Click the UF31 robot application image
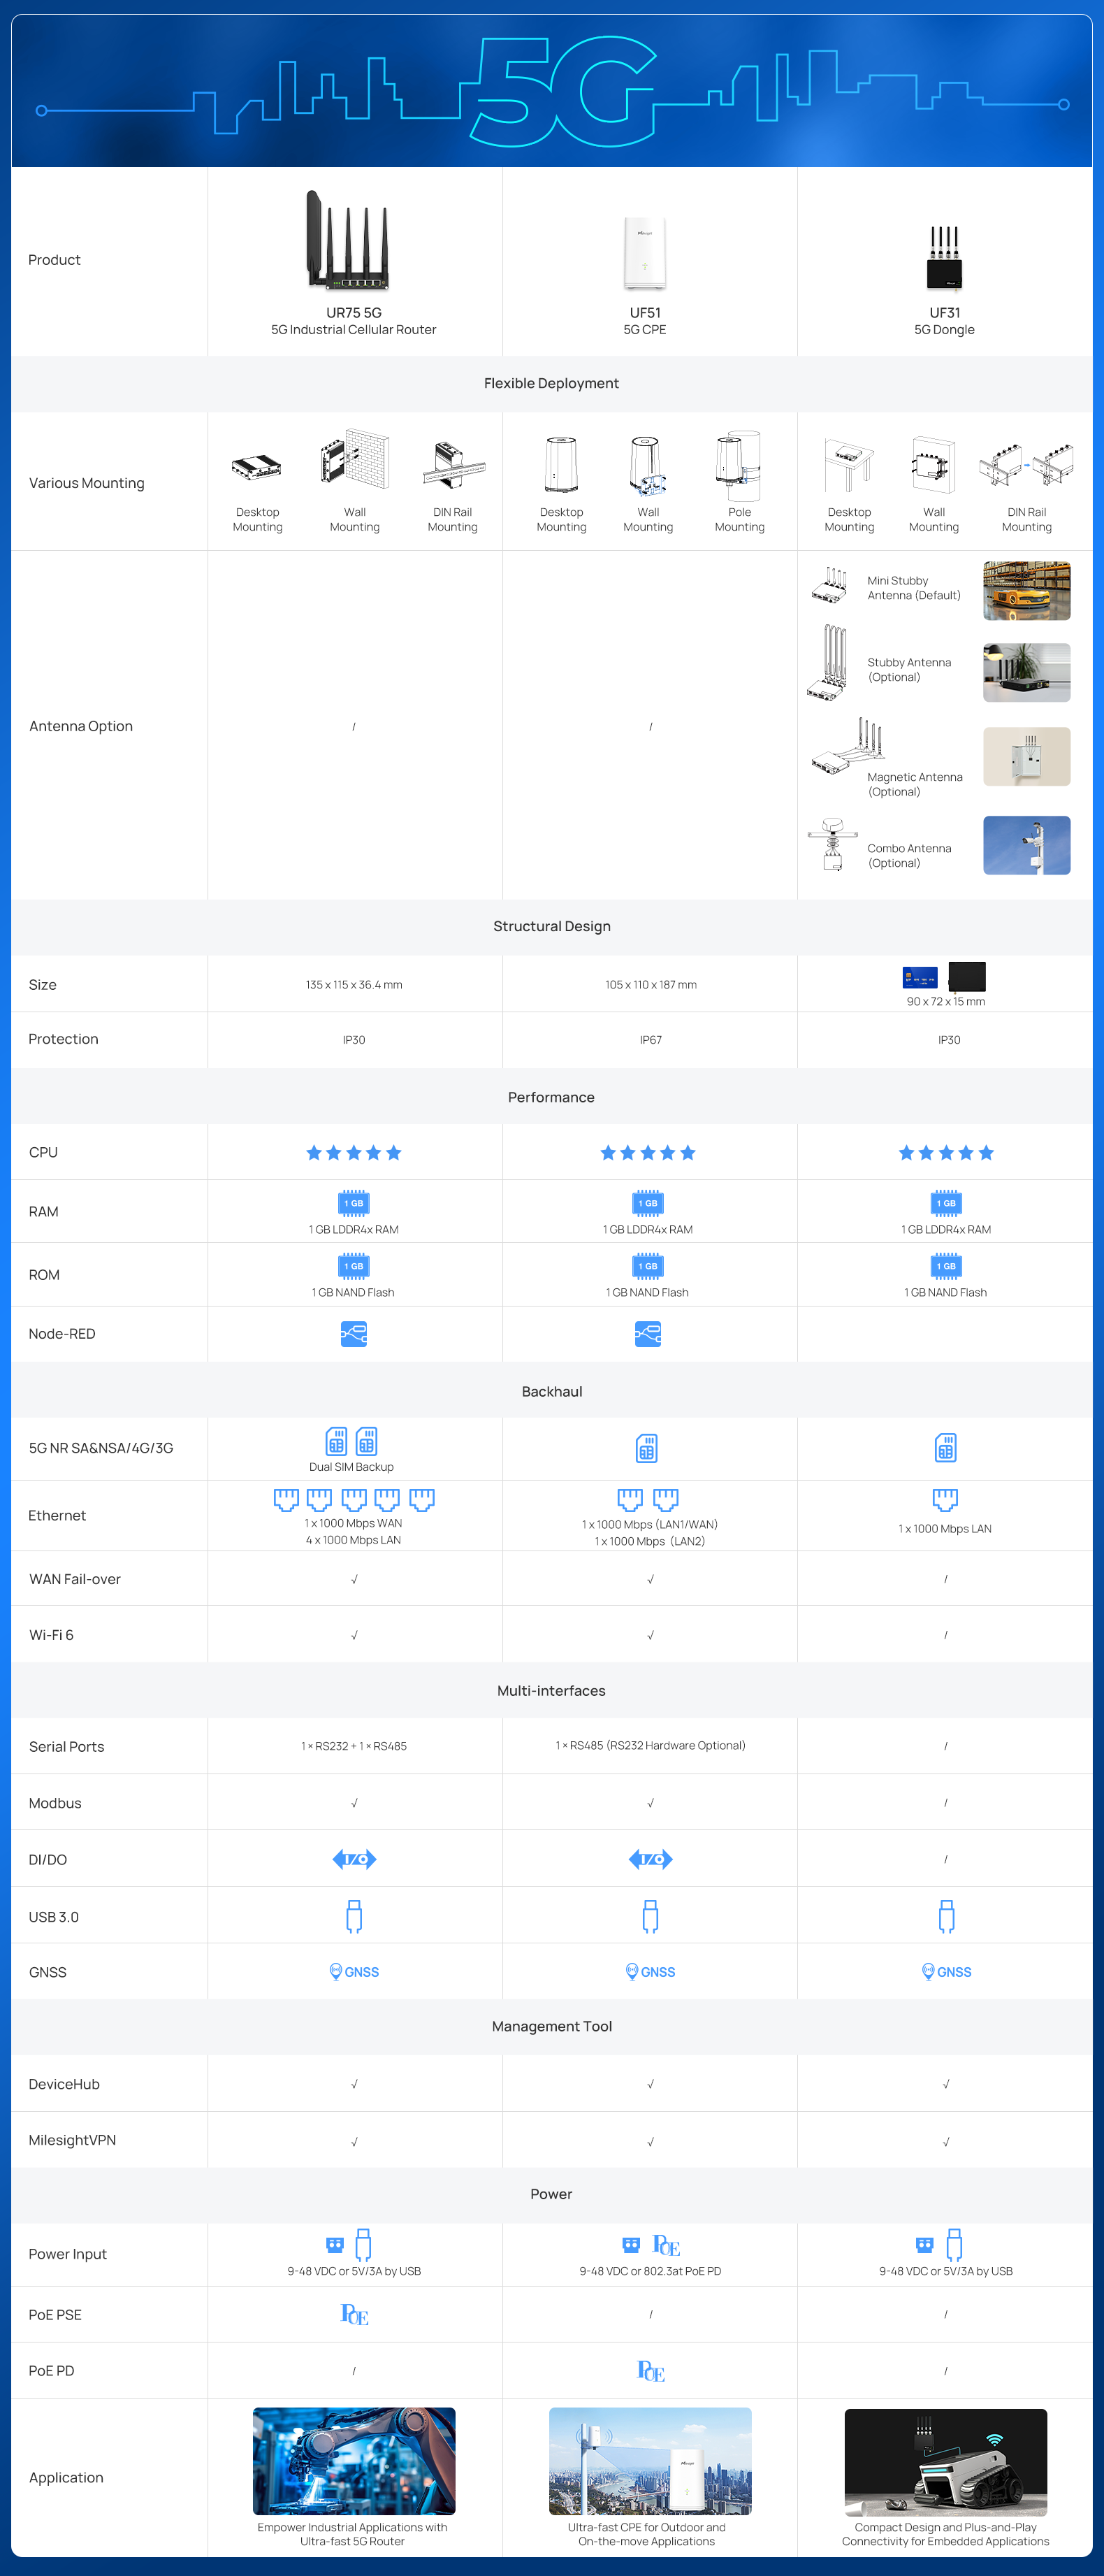This screenshot has height=2576, width=1104. pos(945,2460)
